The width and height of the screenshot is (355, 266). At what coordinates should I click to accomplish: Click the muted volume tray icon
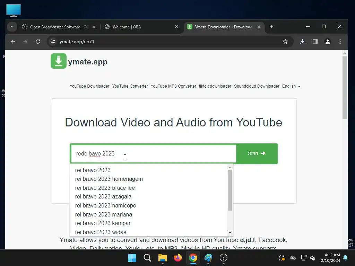313,258
